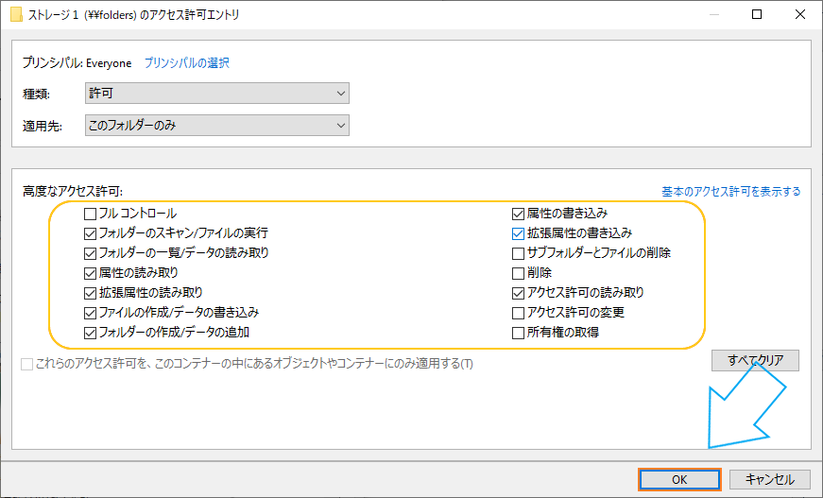Minimize the permission entry window

point(713,14)
